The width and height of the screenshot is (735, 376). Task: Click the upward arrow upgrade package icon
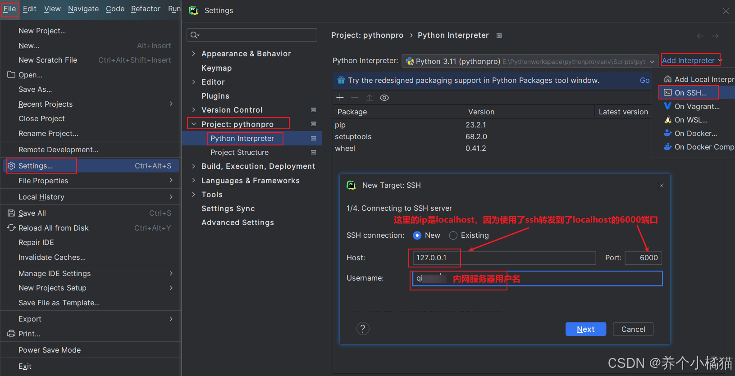pos(370,98)
